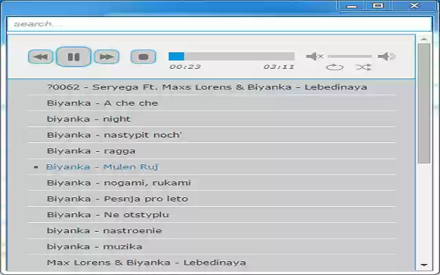This screenshot has height=275, width=440.
Task: Click inside the search input field
Action: 219,24
